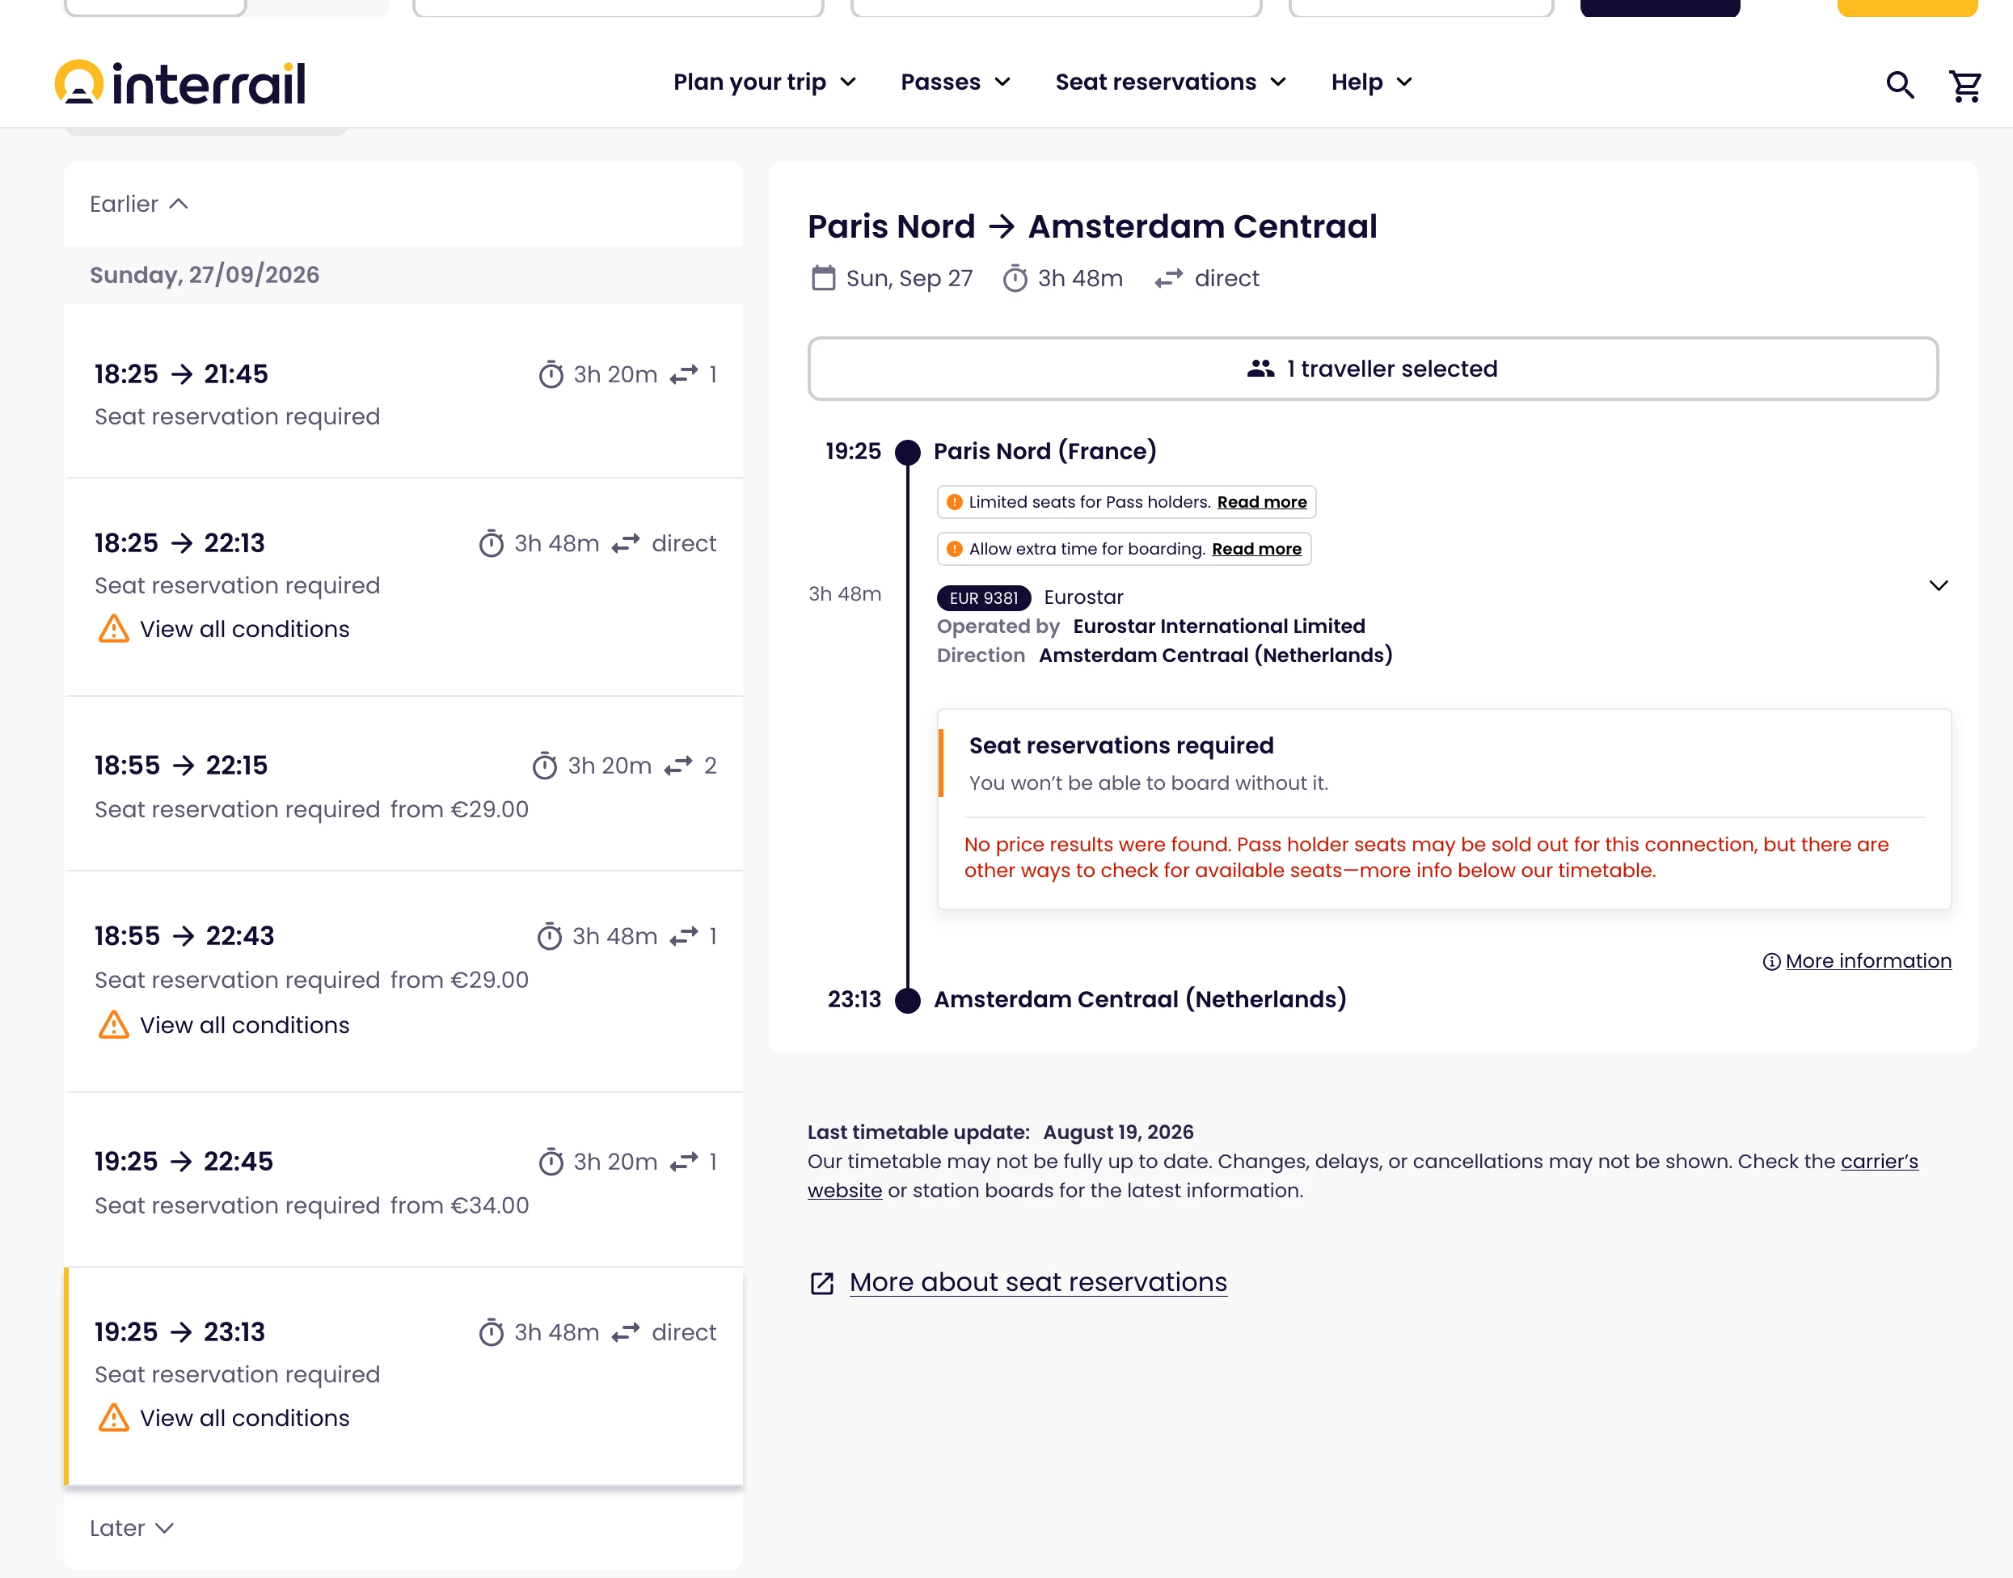Read more about extra boarding time
Image resolution: width=2013 pixels, height=1578 pixels.
[x=1256, y=549]
